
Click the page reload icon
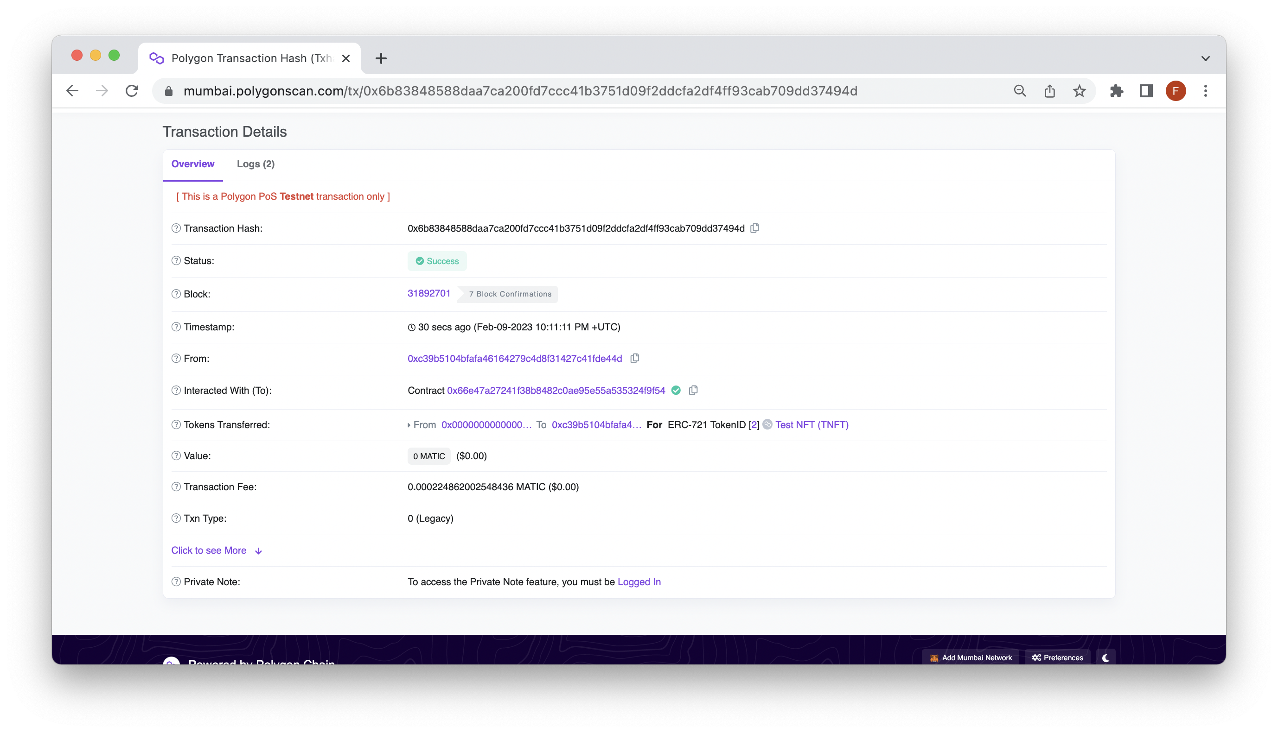tap(132, 91)
